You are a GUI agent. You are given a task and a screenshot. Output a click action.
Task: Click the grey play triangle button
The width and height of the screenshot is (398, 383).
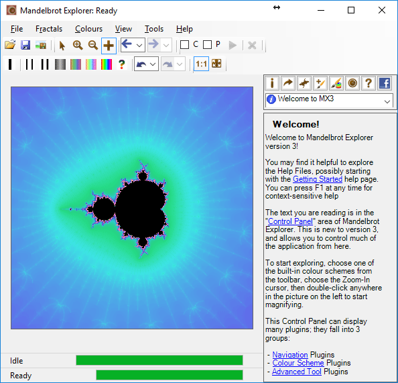pos(233,45)
